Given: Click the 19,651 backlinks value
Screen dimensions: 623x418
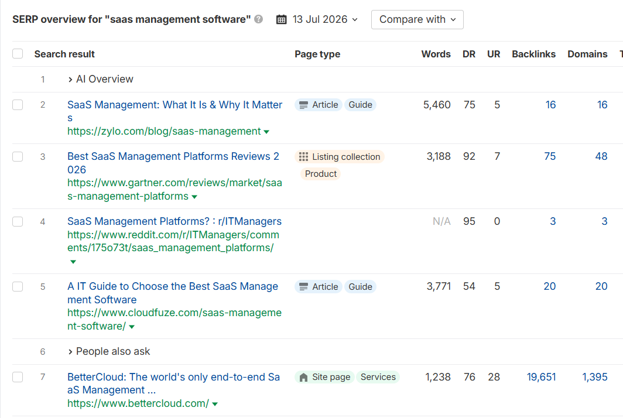Looking at the screenshot, I should click(541, 377).
